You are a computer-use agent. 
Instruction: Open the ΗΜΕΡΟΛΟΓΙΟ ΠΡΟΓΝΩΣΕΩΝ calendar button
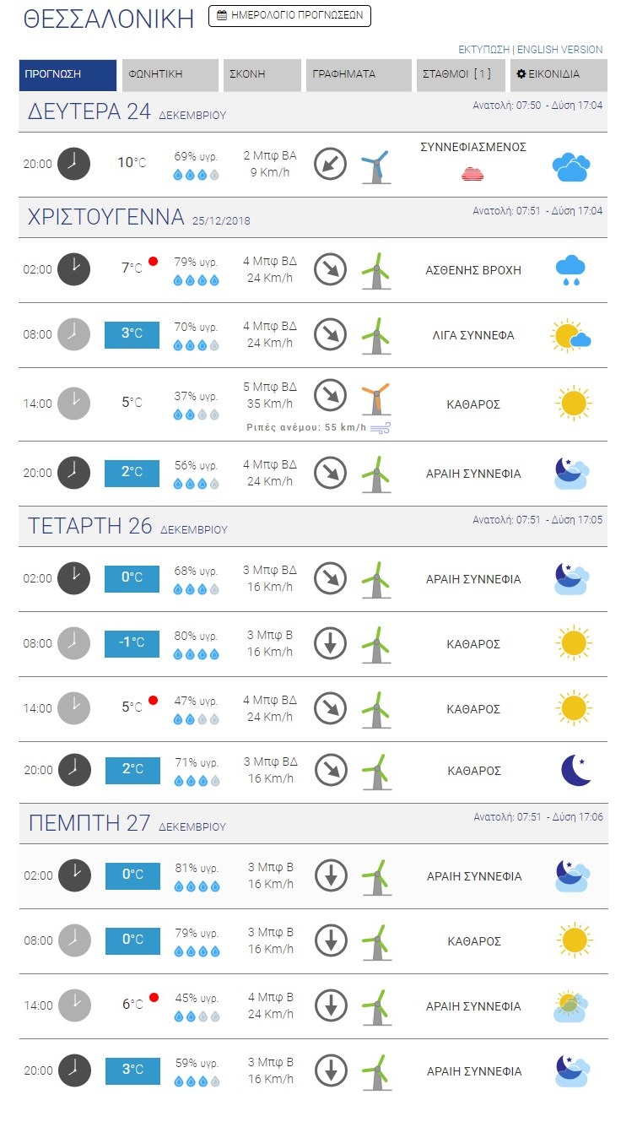[x=289, y=16]
